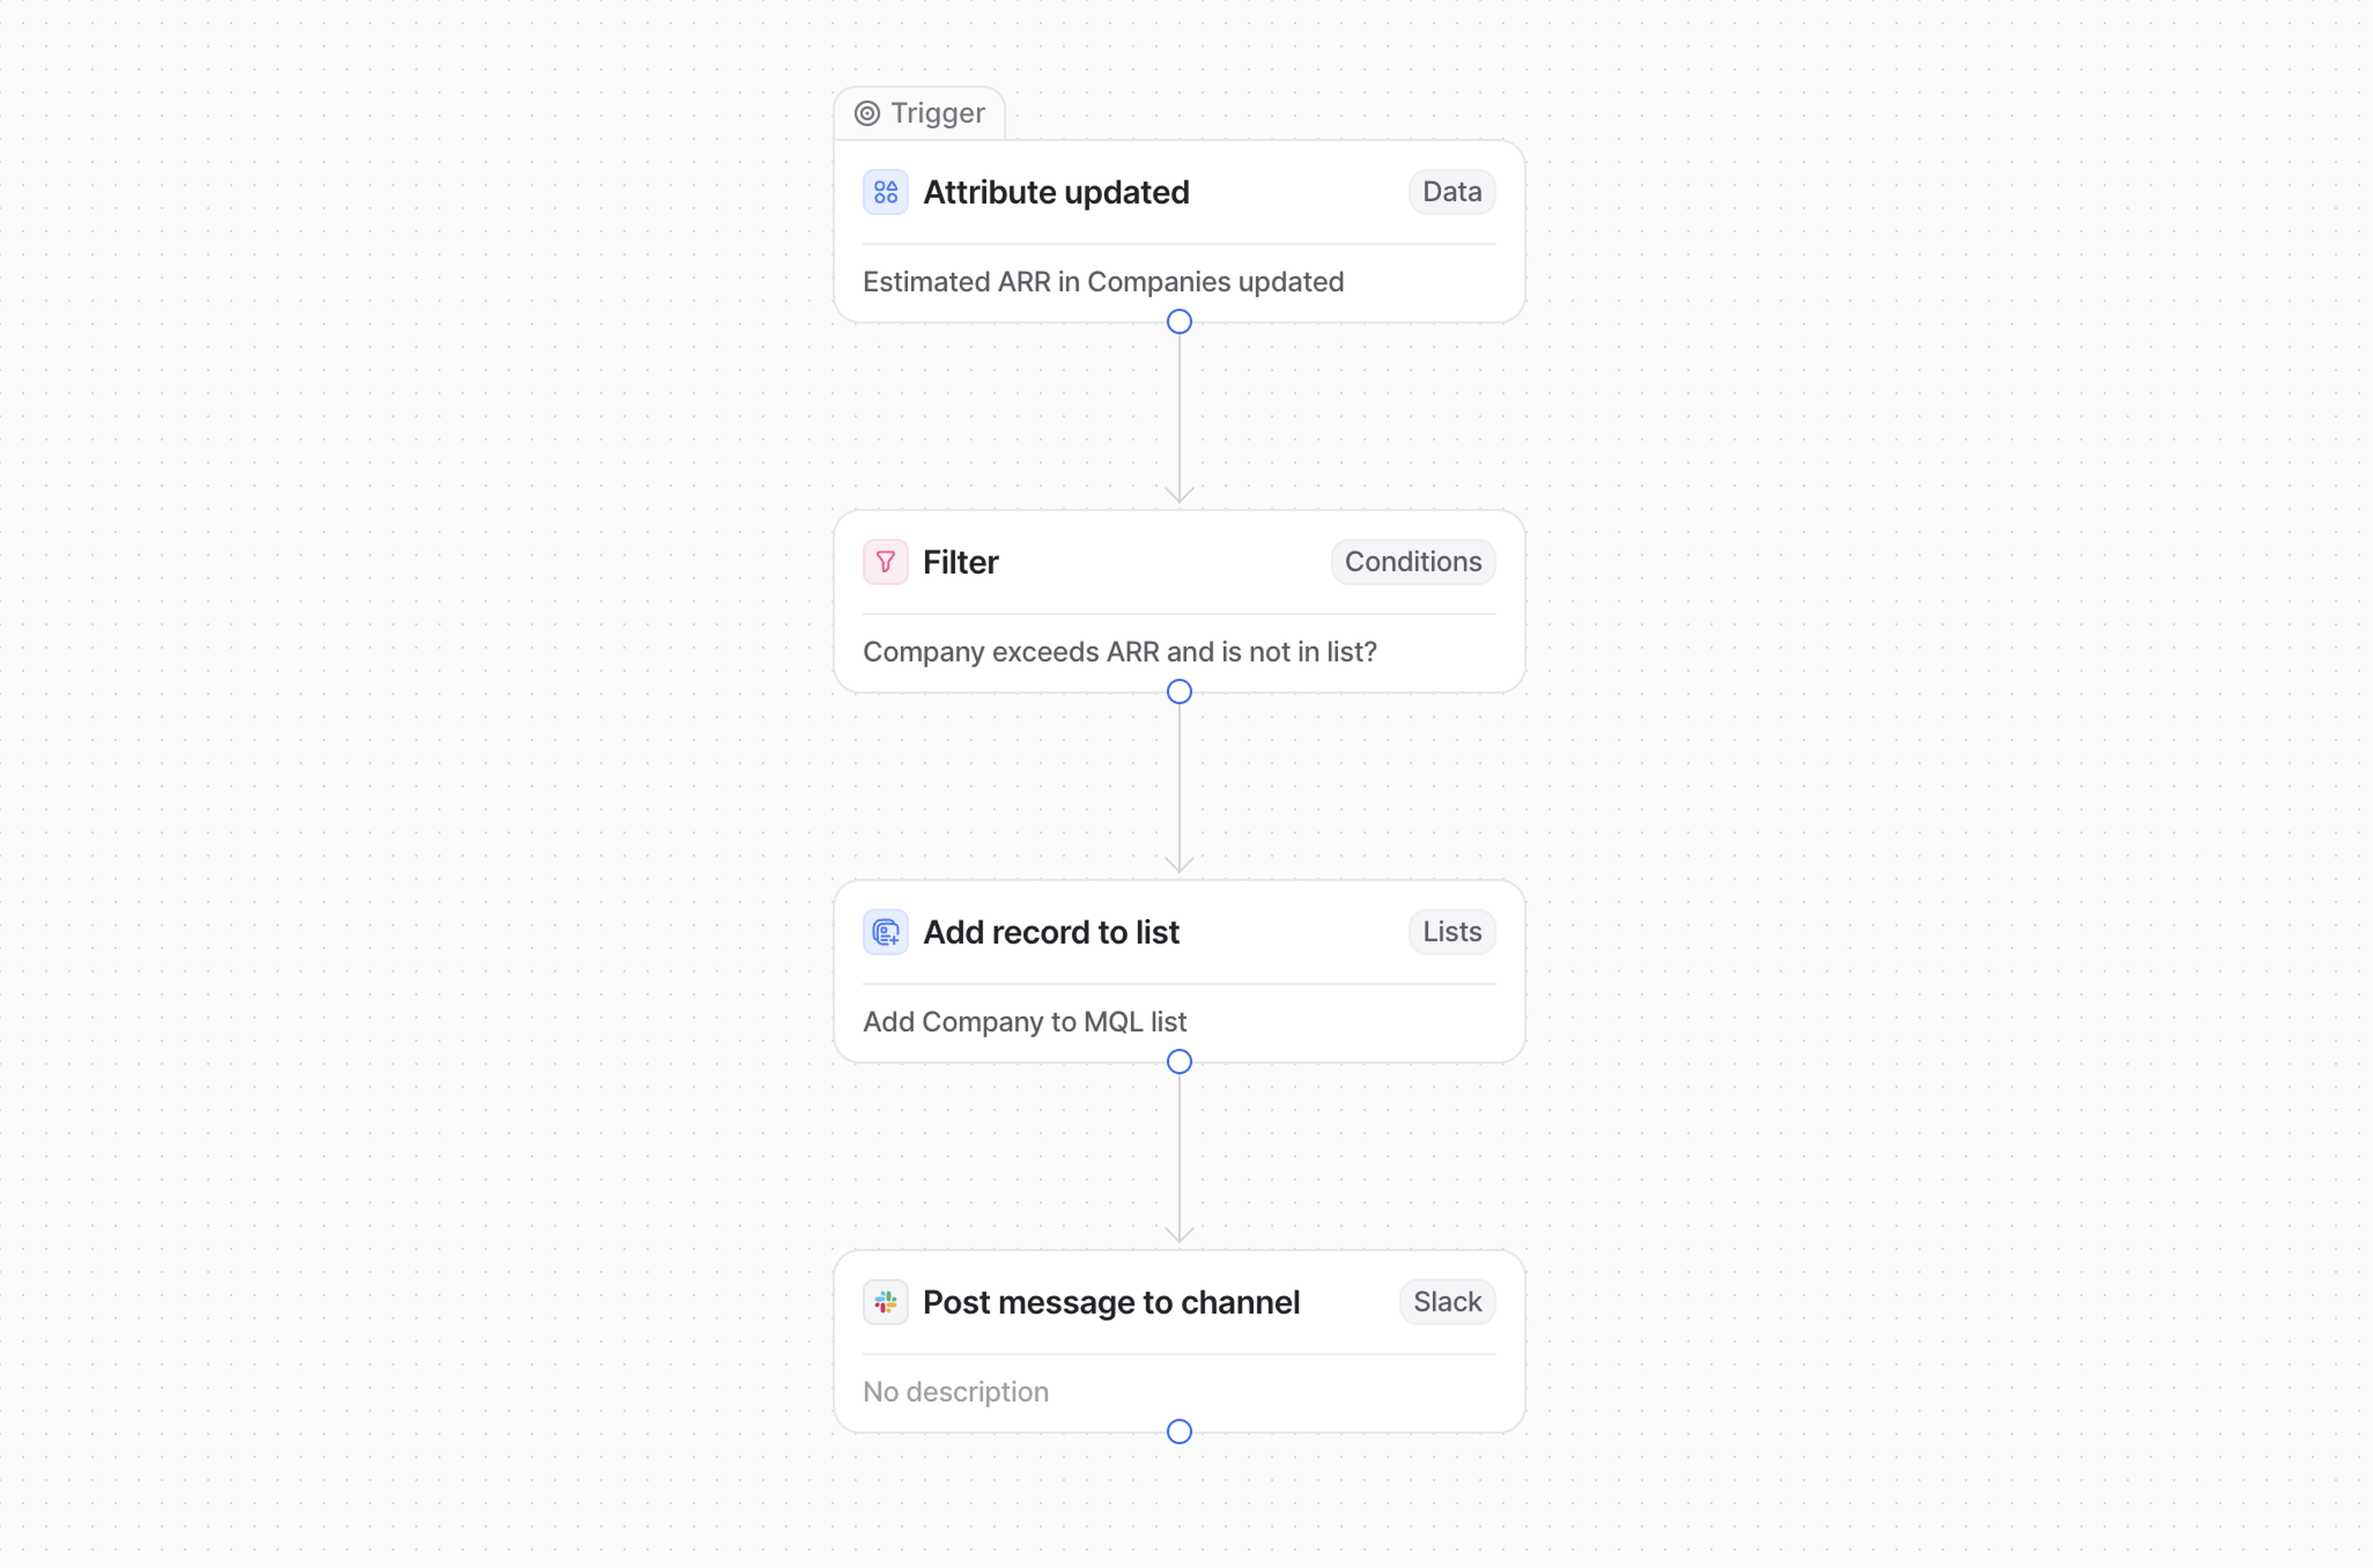Viewport: 2373px width, 1568px height.
Task: Click the Trigger target icon
Action: pos(867,114)
